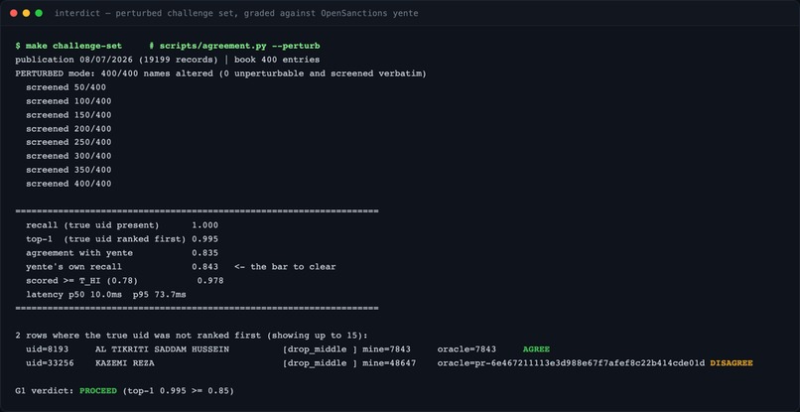Viewport: 800px width, 412px height.
Task: Click 'oracle=7843' in the first row
Action: [467, 349]
